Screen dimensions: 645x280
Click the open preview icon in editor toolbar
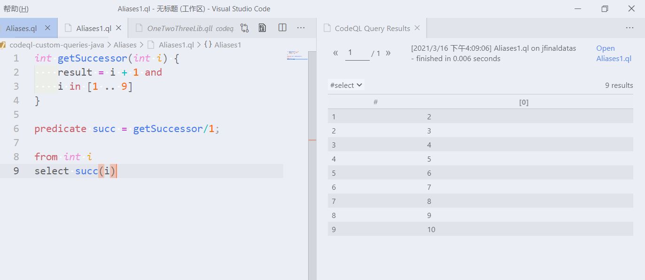[x=263, y=28]
